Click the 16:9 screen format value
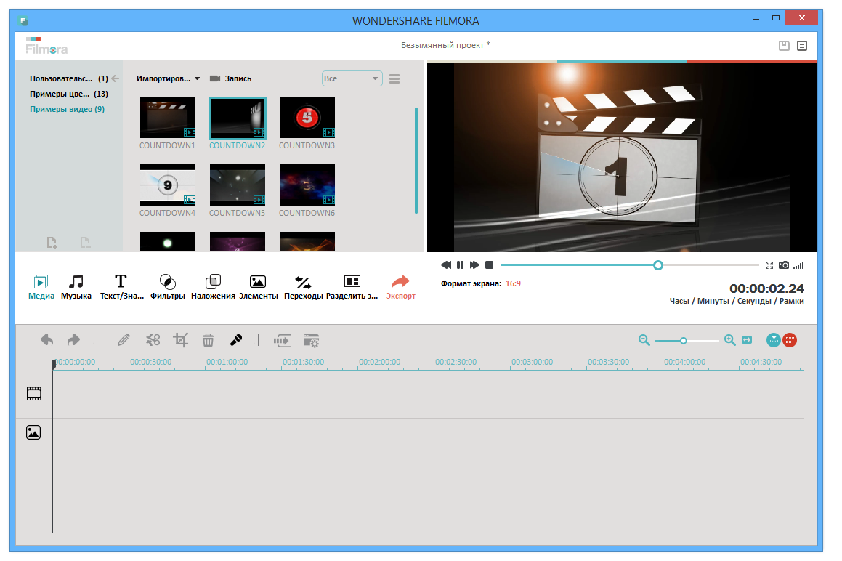Screen dimensions: 842x561 [513, 283]
